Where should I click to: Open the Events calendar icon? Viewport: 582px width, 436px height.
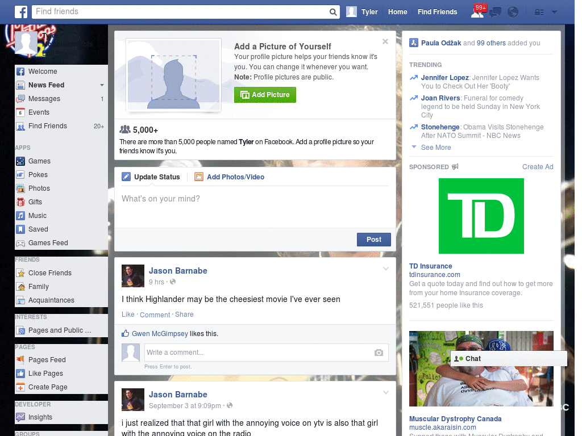click(x=20, y=112)
